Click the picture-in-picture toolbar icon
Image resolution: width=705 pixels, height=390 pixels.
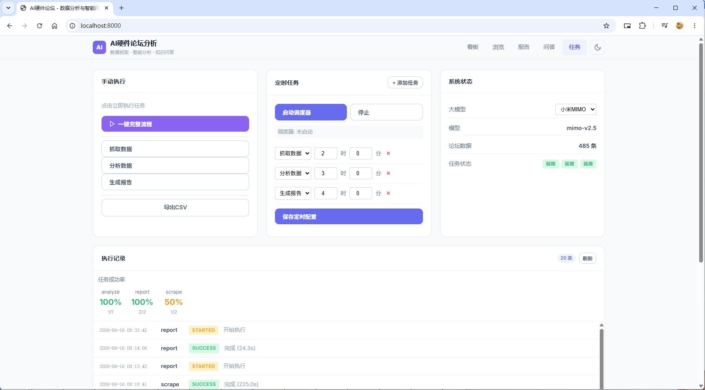click(x=627, y=26)
